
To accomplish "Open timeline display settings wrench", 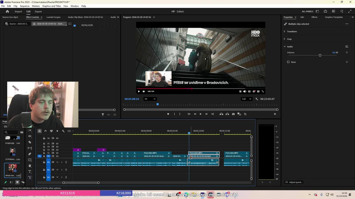I will [63, 131].
